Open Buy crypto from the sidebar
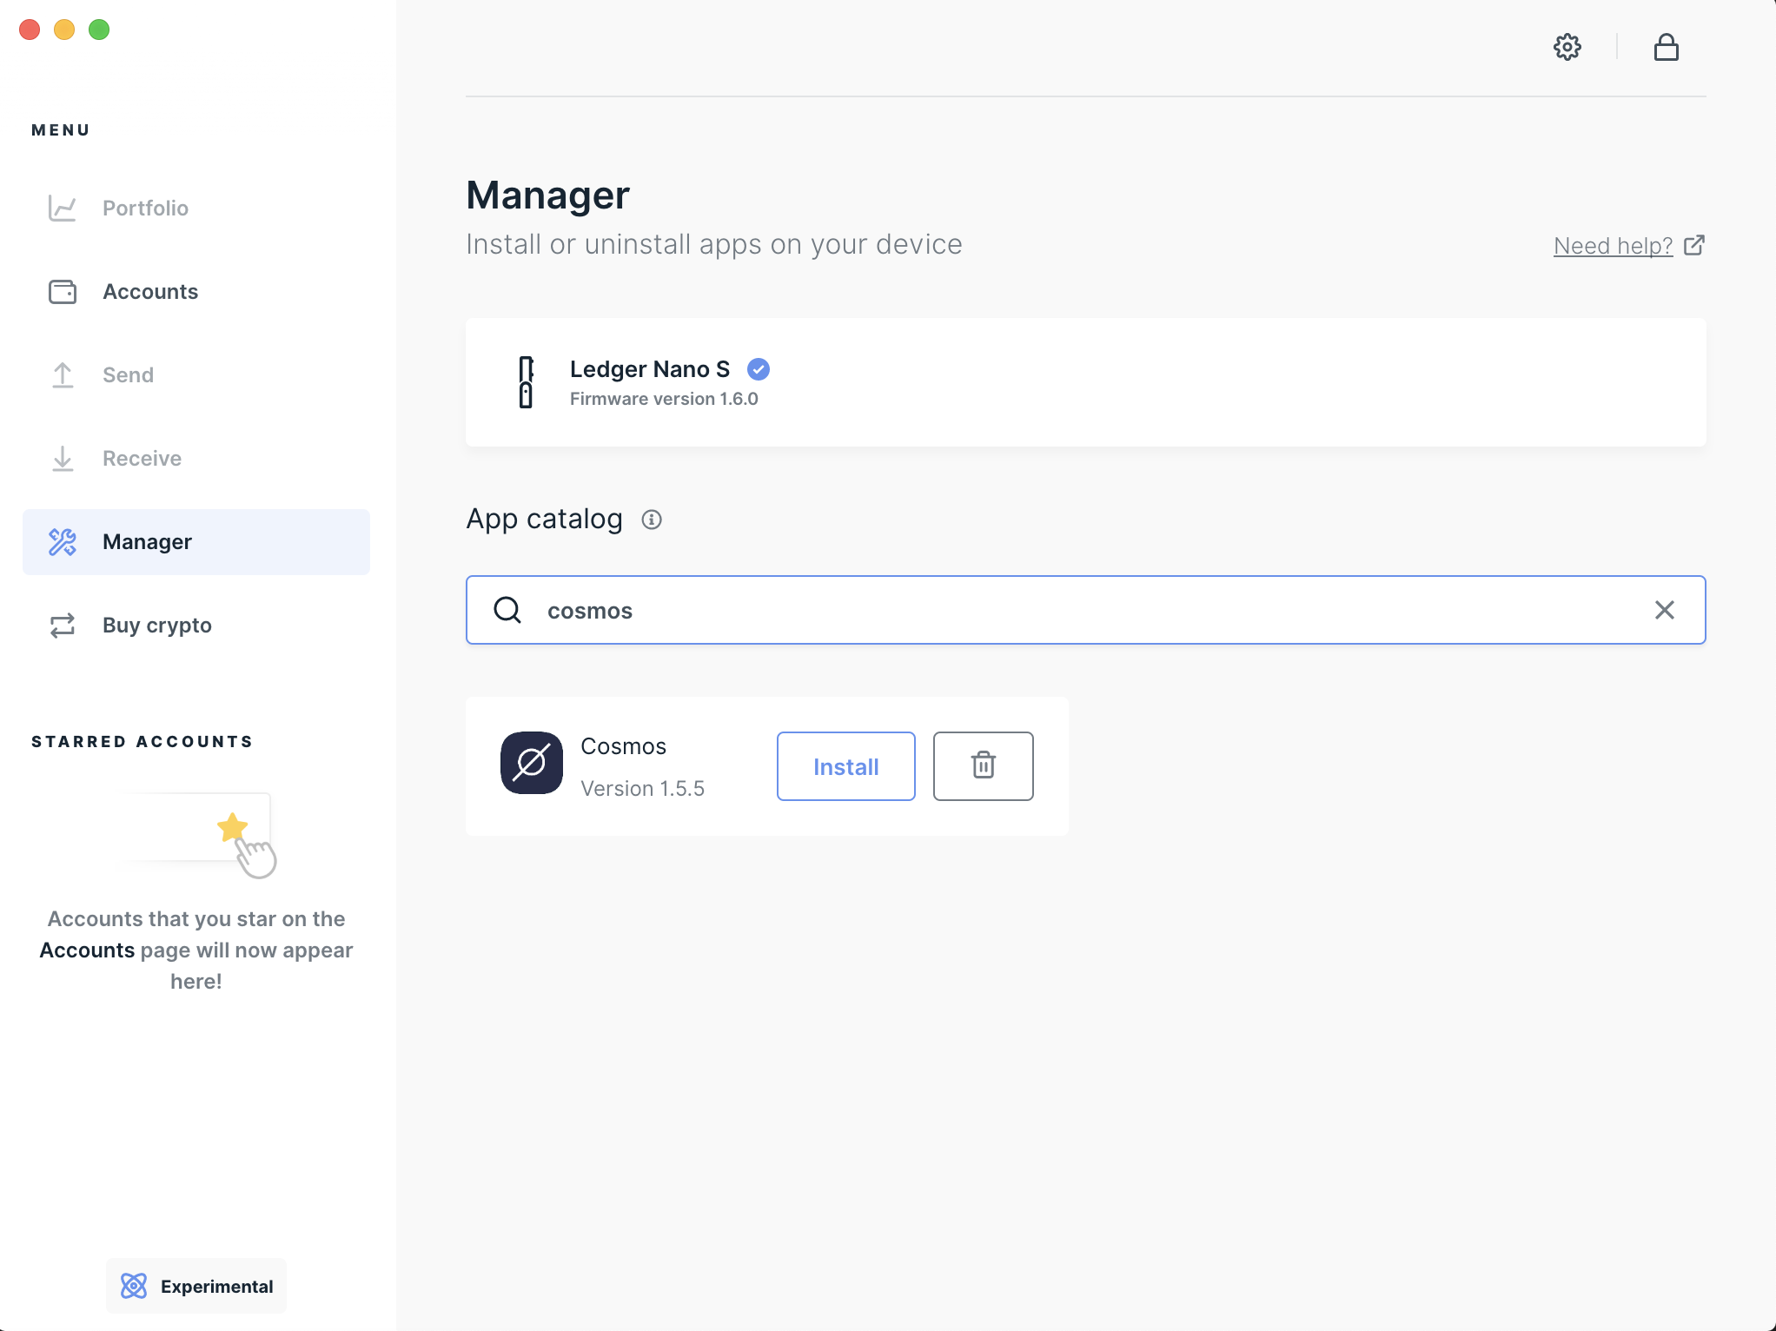The width and height of the screenshot is (1776, 1331). pyautogui.click(x=156, y=625)
